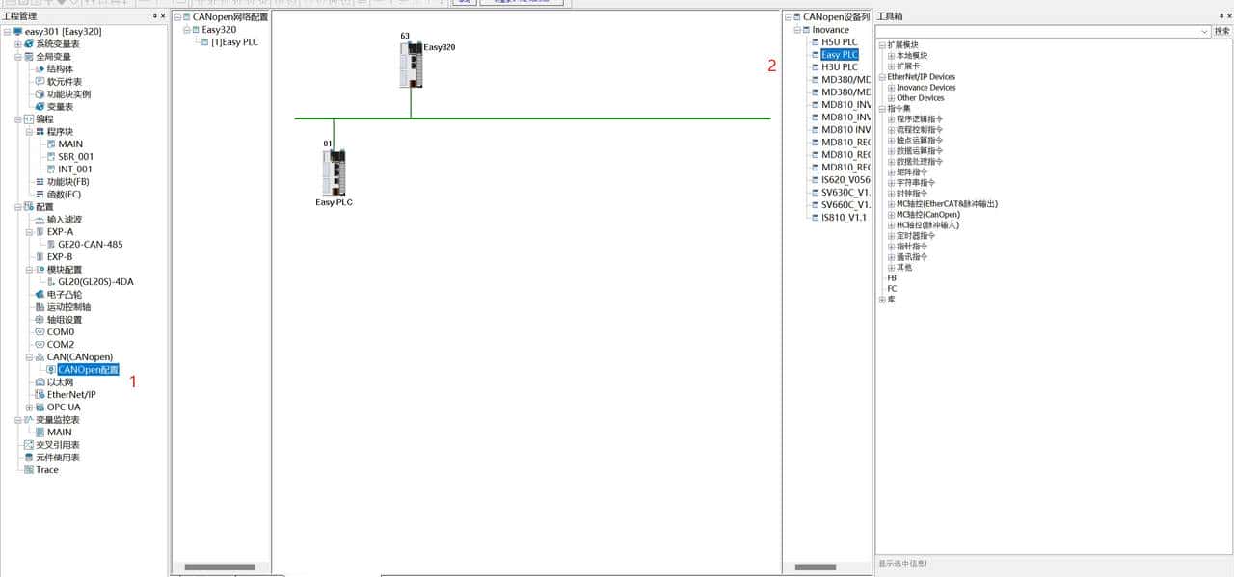Collapse the Inovance device list node
Screen dimensions: 1234x577
pyautogui.click(x=797, y=30)
